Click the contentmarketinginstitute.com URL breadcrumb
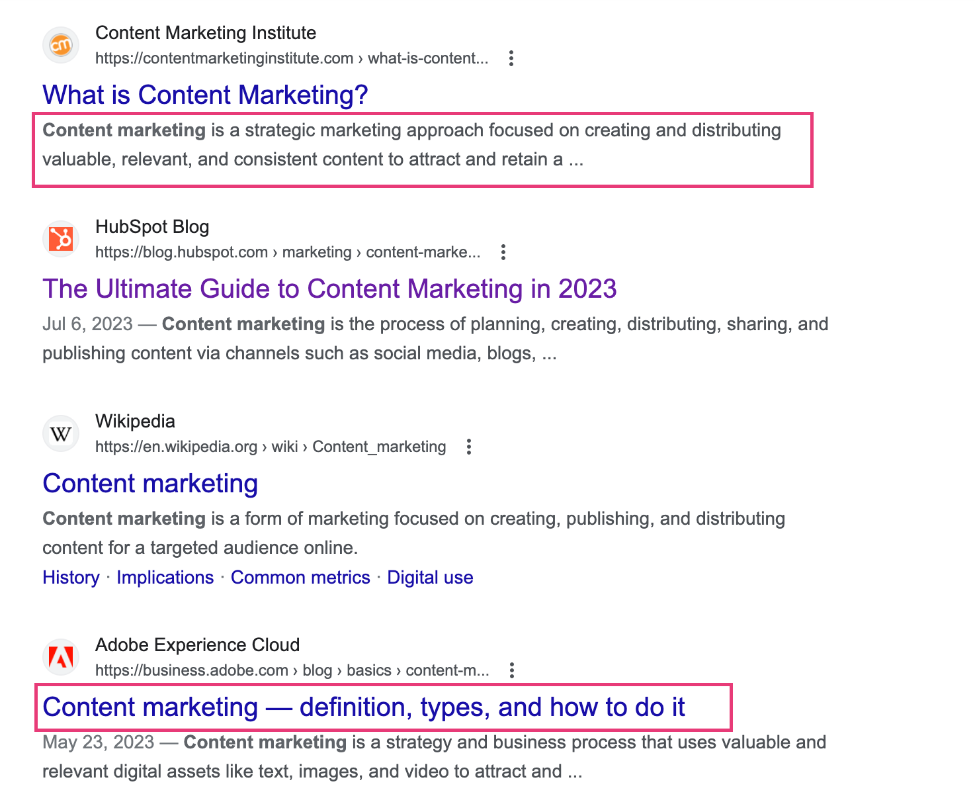Screen dimensions: 975x802 [292, 58]
